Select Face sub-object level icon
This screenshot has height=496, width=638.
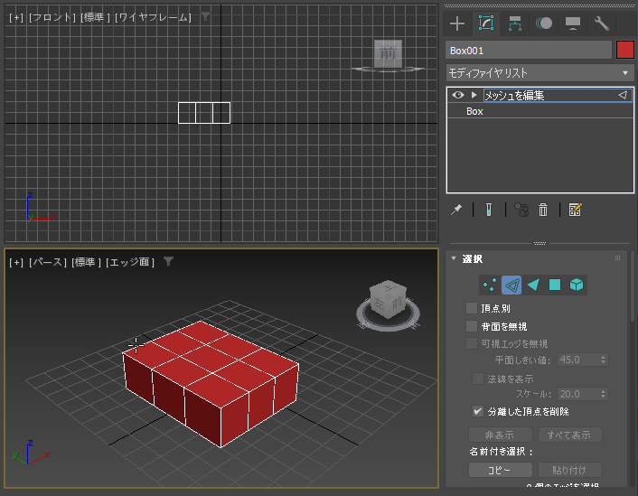[x=533, y=285]
